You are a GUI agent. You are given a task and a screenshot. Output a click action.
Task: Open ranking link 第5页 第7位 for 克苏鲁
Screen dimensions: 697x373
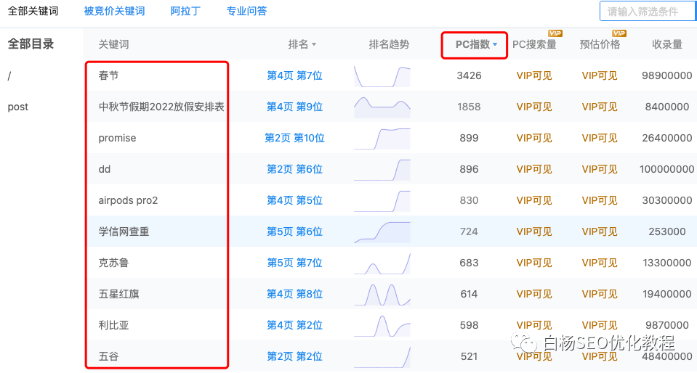click(x=294, y=263)
